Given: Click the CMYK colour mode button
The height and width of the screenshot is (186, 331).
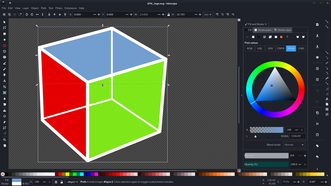Looking at the screenshot, I should tap(281, 48).
